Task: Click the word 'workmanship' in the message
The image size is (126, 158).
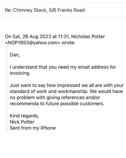Action: tap(72, 91)
